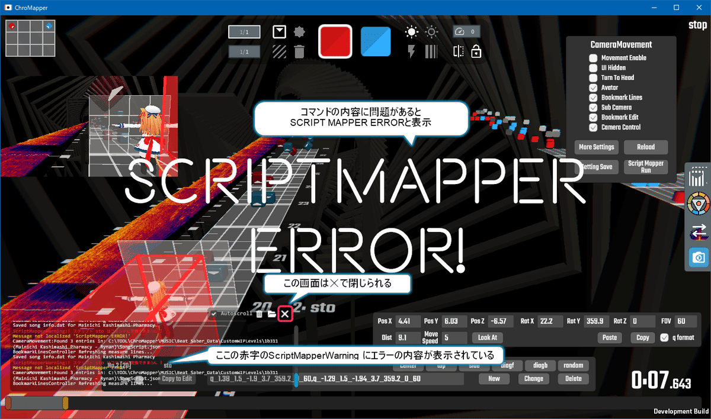
Task: Toggle the padlock lock icon
Action: coord(476,51)
